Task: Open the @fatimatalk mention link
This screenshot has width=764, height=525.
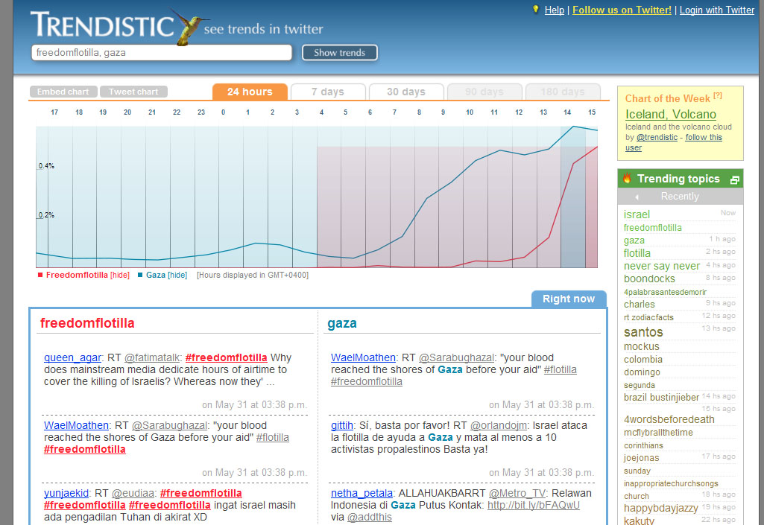Action: point(152,357)
